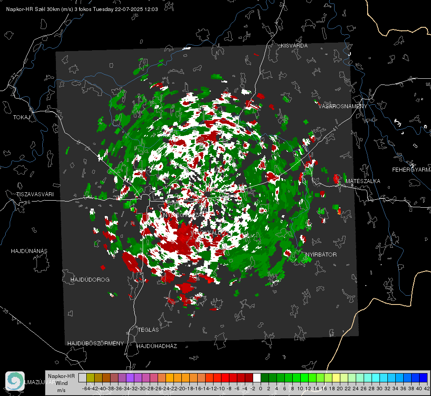Click road number 37 at upper left
The height and width of the screenshot is (396, 431).
[x=14, y=76]
